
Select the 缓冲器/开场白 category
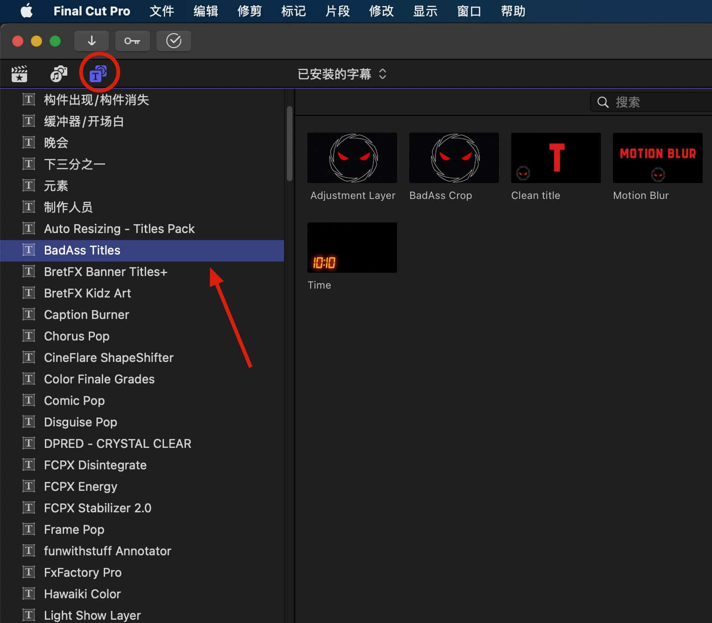coord(142,121)
